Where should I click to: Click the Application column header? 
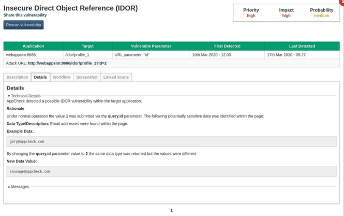33,46
